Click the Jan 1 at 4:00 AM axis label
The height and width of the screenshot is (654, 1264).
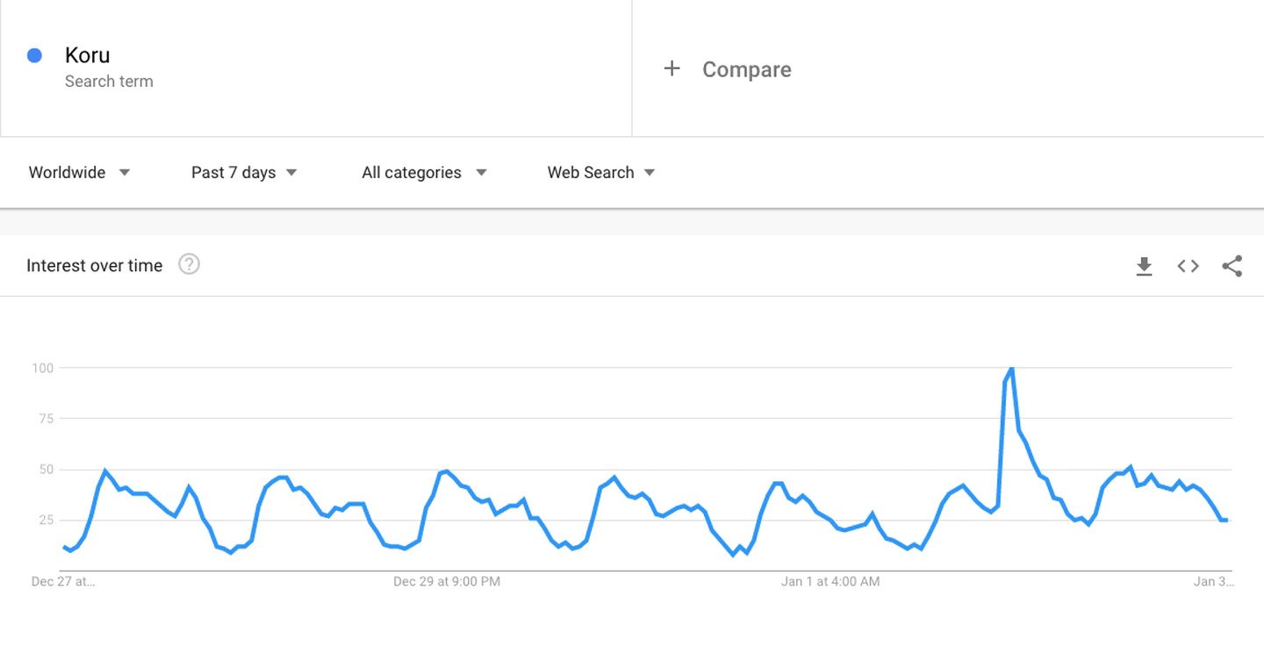[x=830, y=581]
